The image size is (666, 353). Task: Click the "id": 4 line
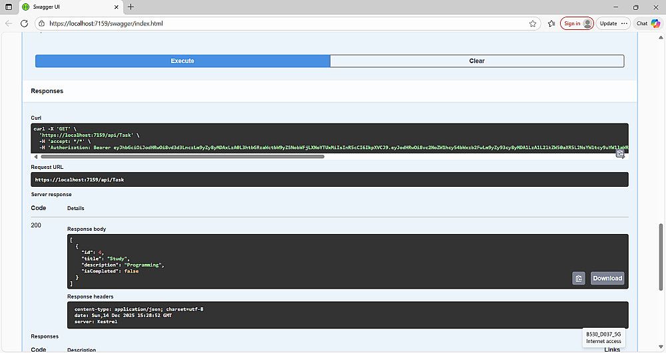92,253
